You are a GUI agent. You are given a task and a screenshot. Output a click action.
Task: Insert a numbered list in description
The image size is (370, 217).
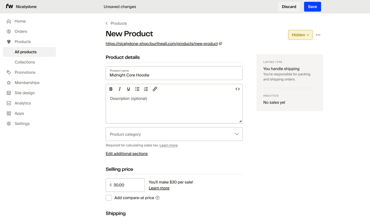tap(146, 89)
